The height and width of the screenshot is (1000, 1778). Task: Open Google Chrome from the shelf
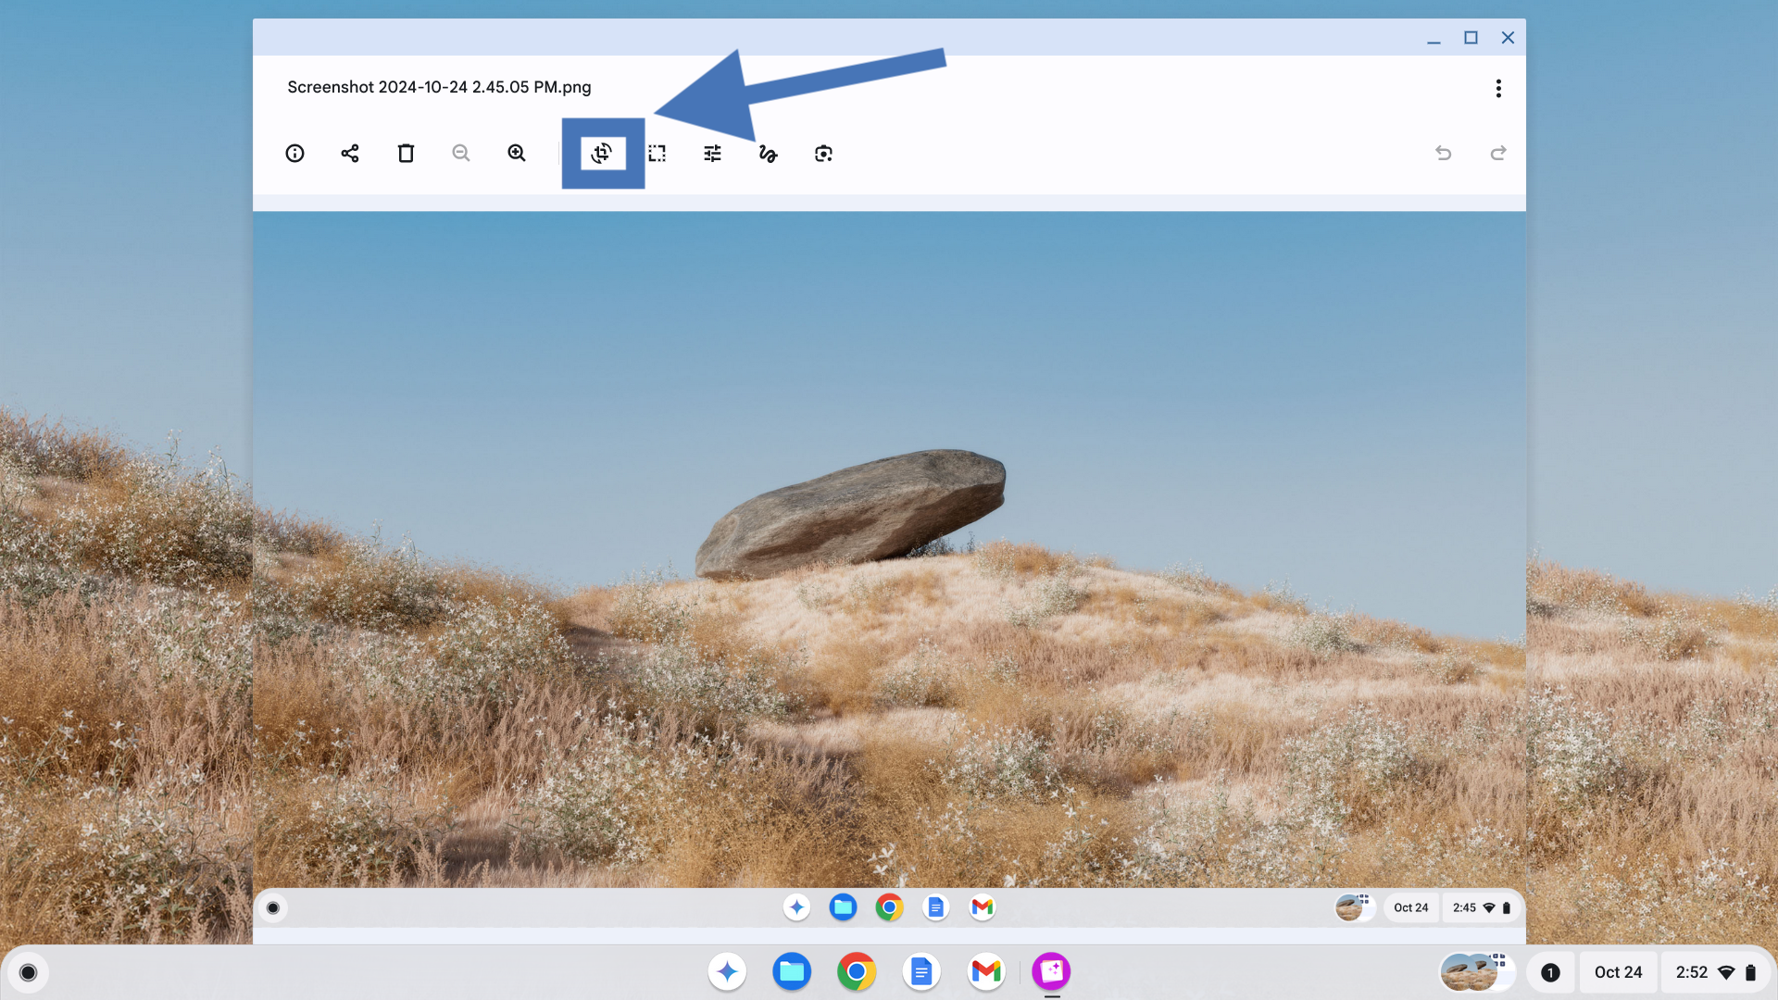click(x=857, y=972)
